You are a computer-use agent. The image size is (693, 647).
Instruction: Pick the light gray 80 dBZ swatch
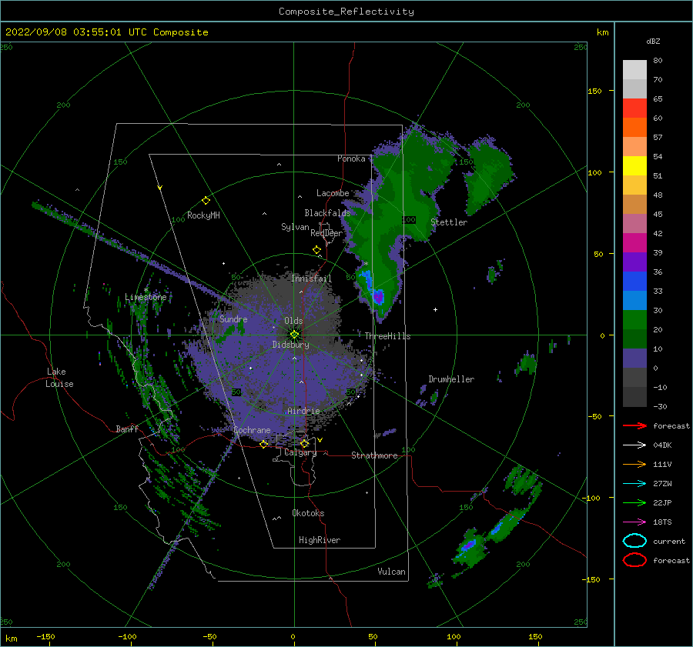coord(634,69)
